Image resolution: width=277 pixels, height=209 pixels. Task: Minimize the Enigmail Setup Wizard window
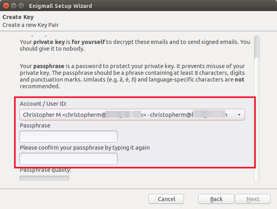pyautogui.click(x=13, y=6)
